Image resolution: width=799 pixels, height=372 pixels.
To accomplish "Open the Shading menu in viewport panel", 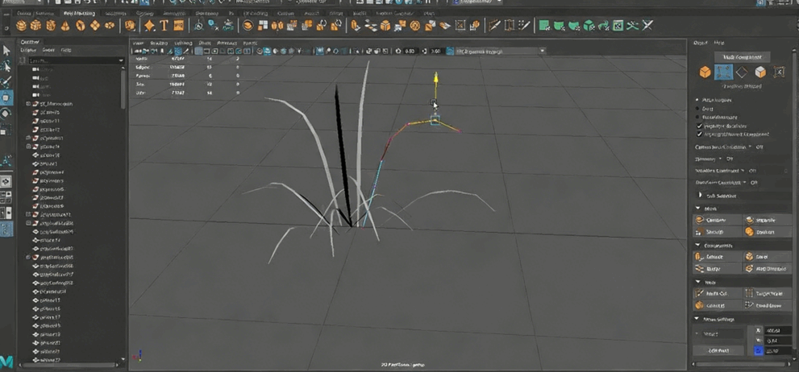I will click(159, 43).
